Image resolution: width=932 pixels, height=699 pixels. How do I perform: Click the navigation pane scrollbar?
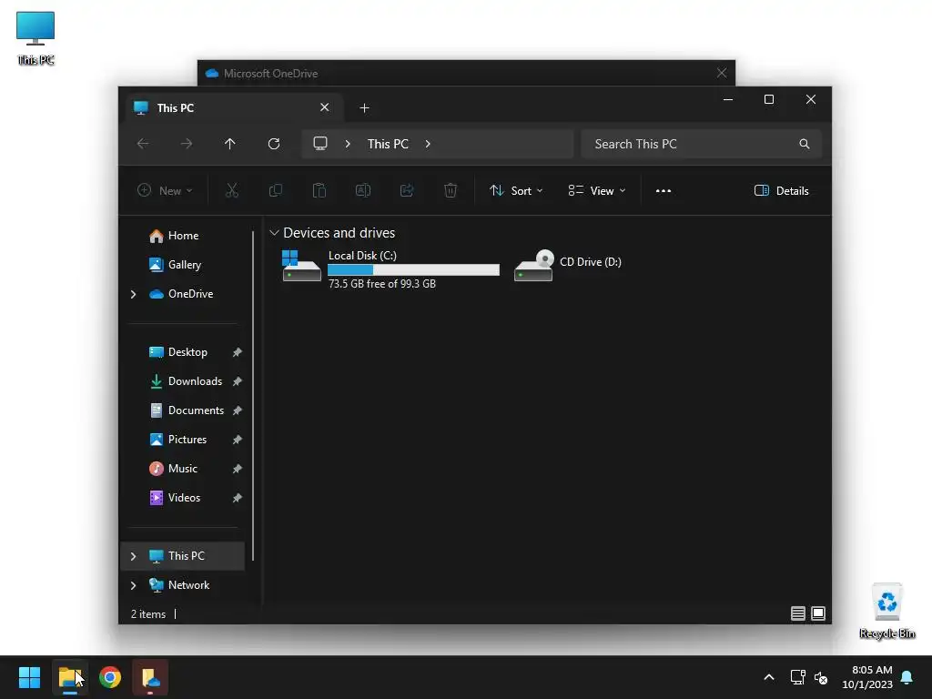point(253,395)
